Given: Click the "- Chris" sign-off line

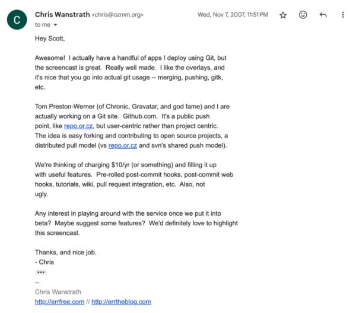Looking at the screenshot, I should [x=44, y=261].
